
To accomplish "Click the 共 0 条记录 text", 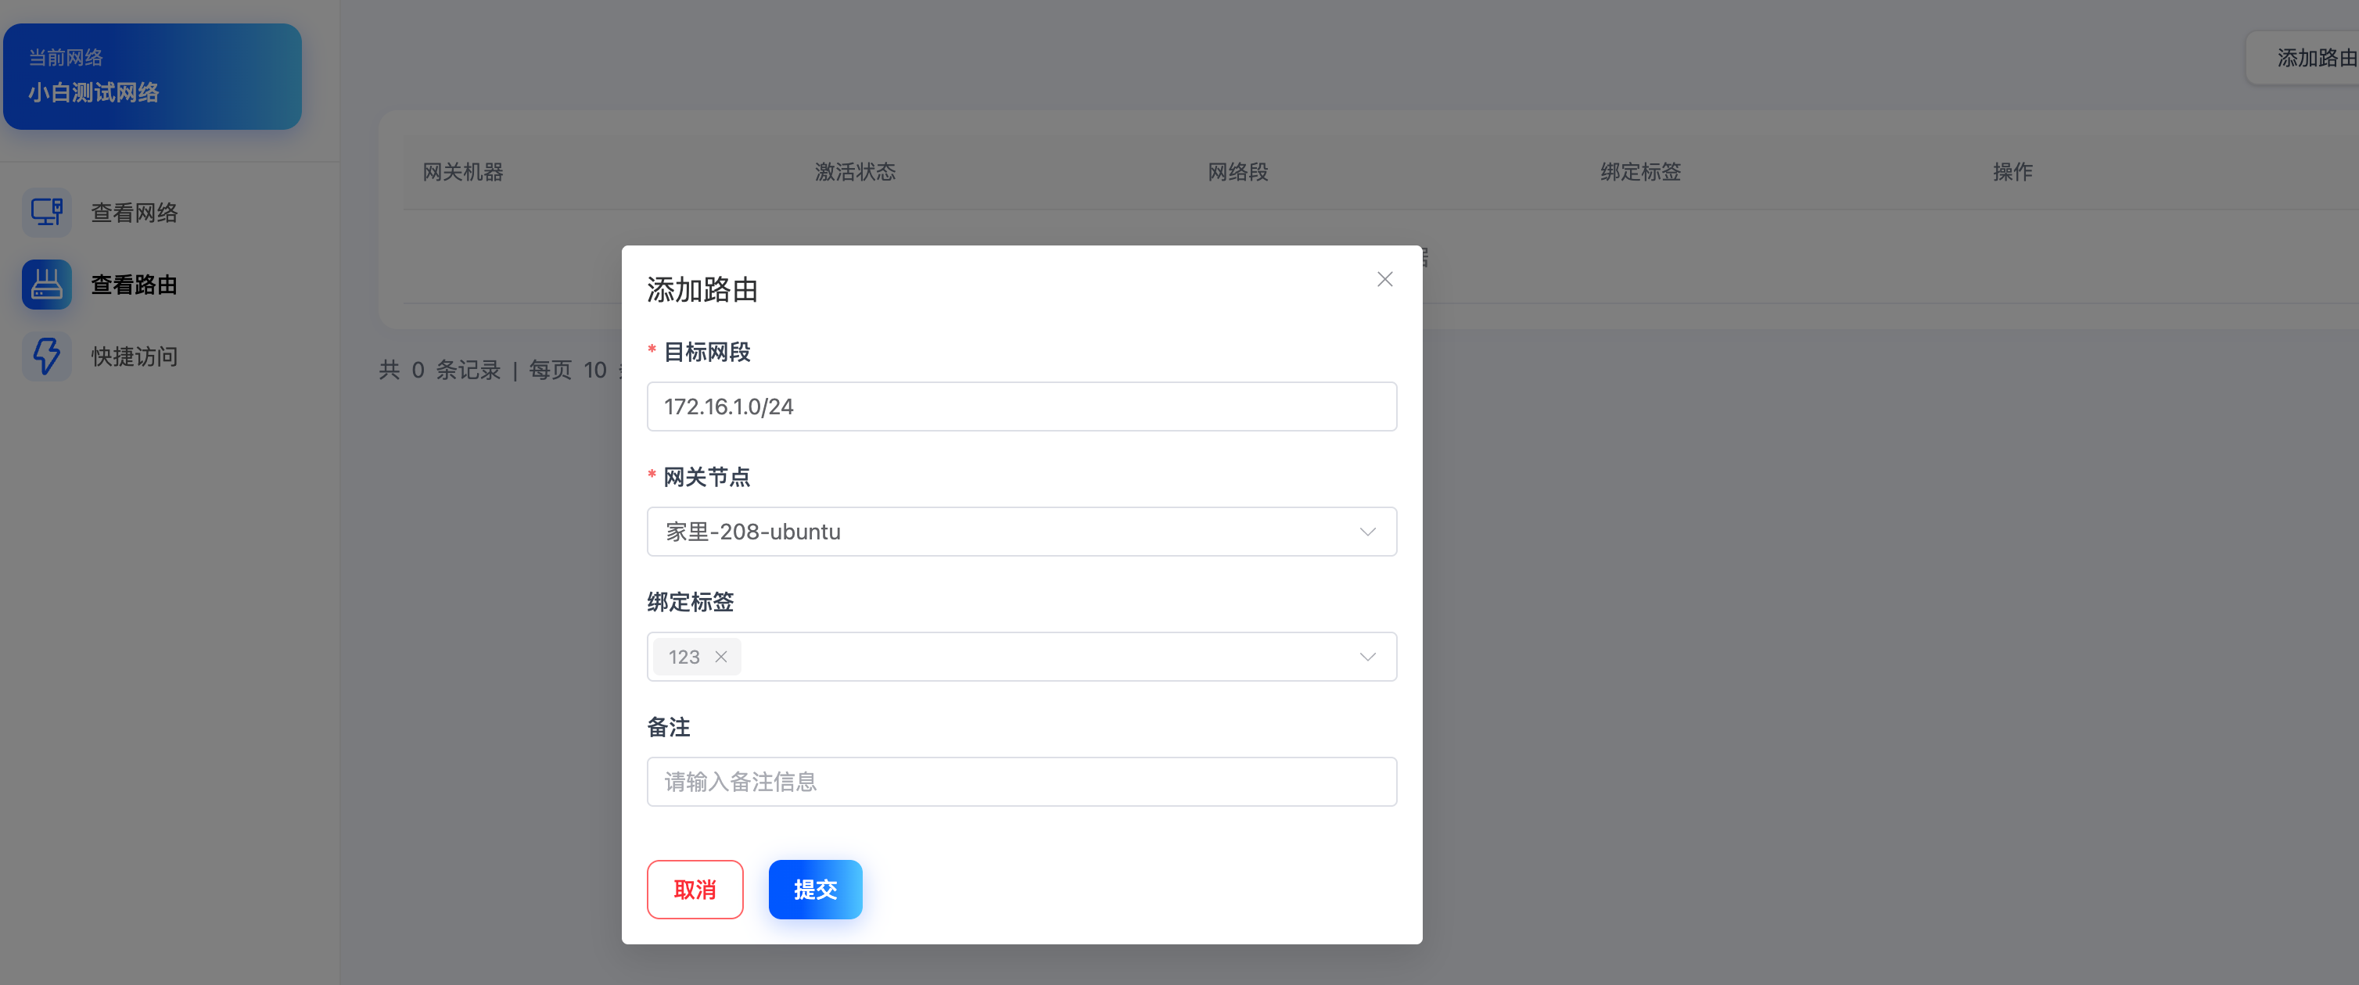I will (440, 370).
